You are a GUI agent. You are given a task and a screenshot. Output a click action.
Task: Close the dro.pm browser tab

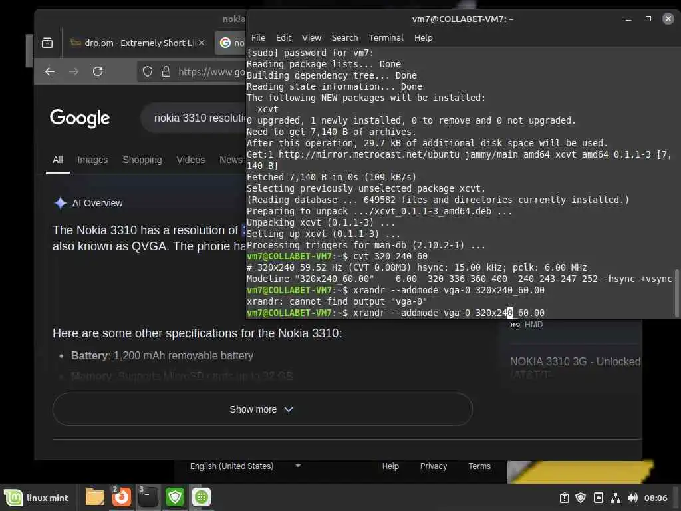(x=201, y=43)
